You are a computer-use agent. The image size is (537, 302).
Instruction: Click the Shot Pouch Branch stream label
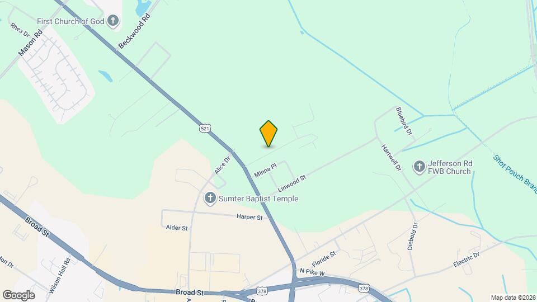(515, 174)
